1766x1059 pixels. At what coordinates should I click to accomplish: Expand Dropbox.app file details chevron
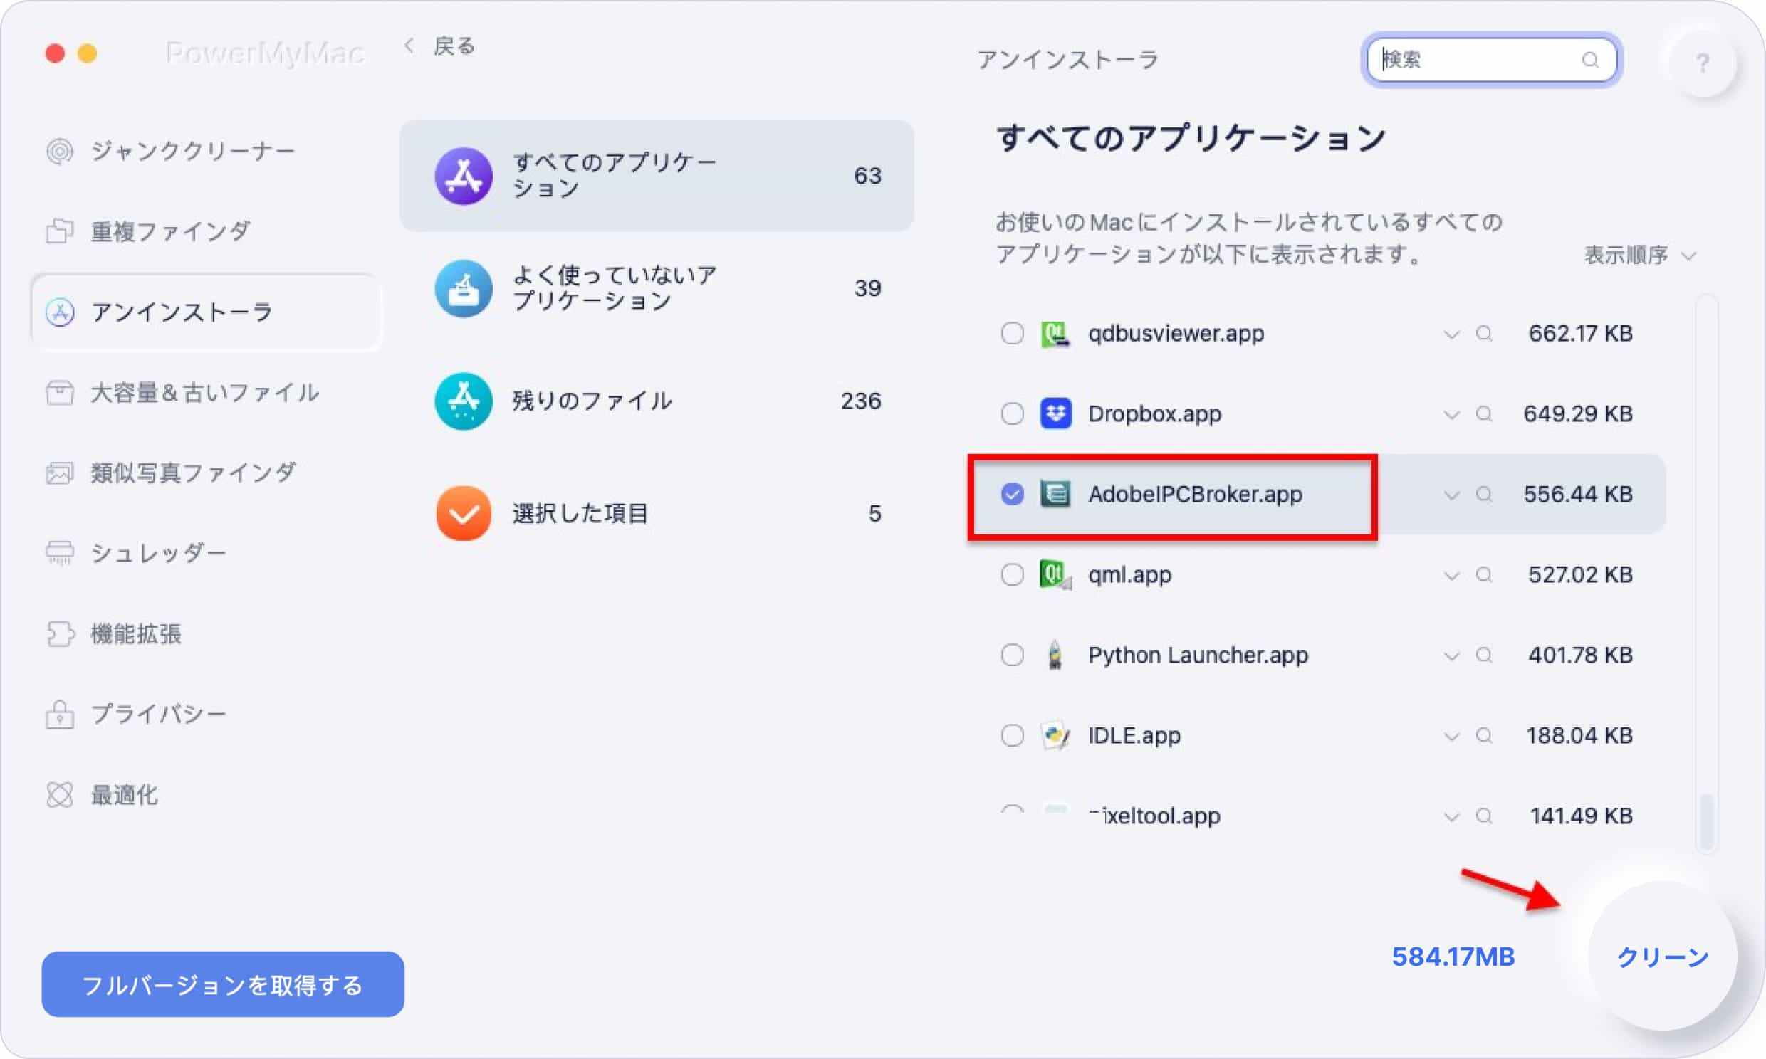pos(1451,415)
